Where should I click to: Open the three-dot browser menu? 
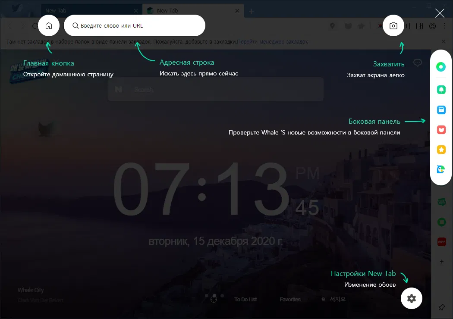444,26
